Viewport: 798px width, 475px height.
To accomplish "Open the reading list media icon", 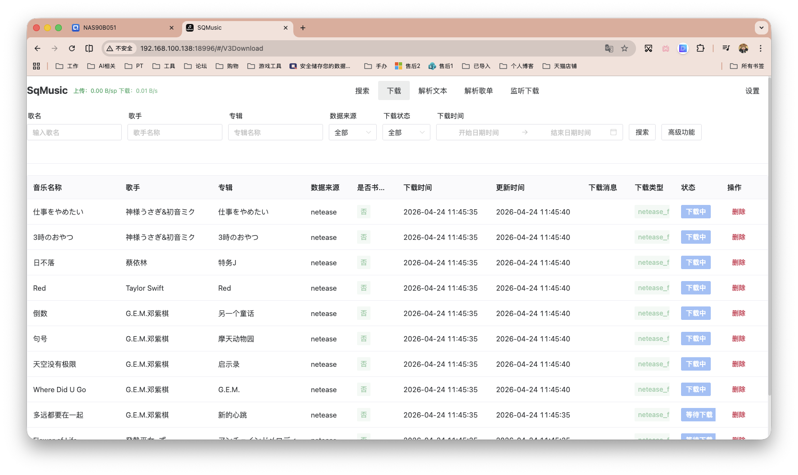I will pos(726,48).
